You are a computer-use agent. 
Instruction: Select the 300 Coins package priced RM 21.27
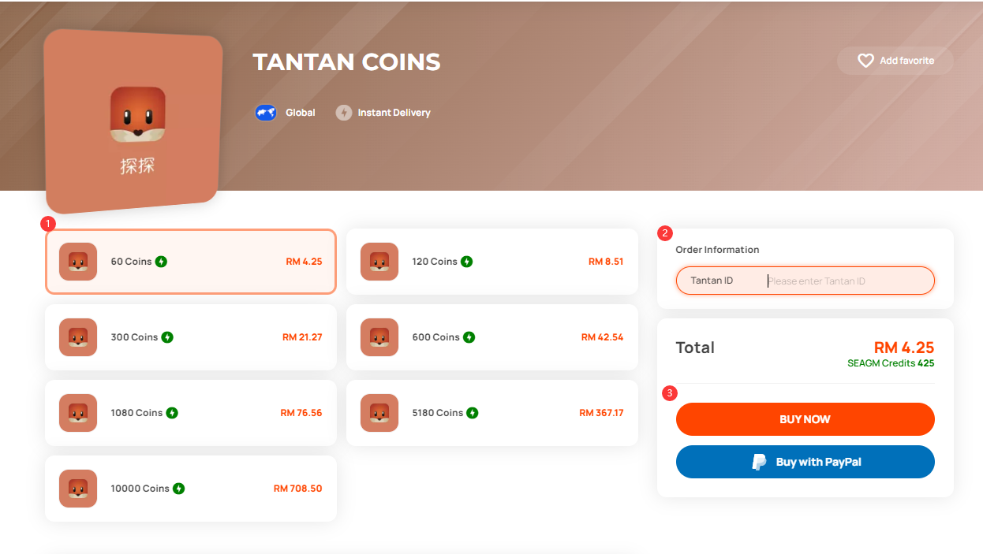[191, 337]
